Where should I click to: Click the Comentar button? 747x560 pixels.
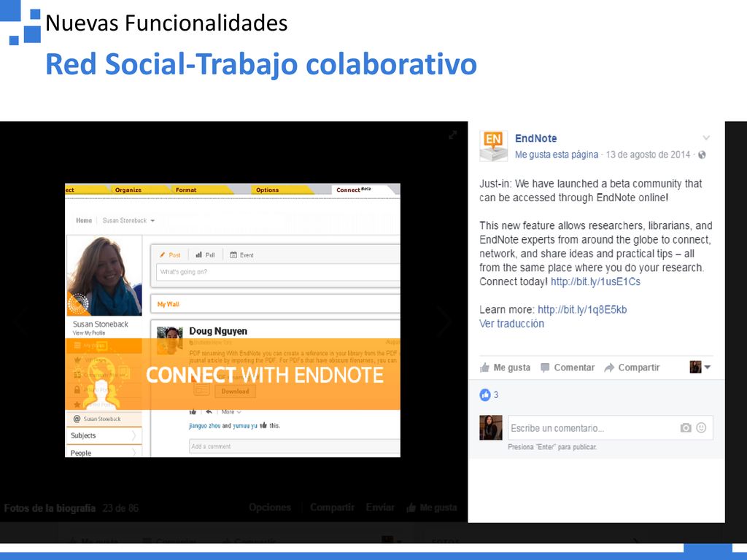click(568, 367)
